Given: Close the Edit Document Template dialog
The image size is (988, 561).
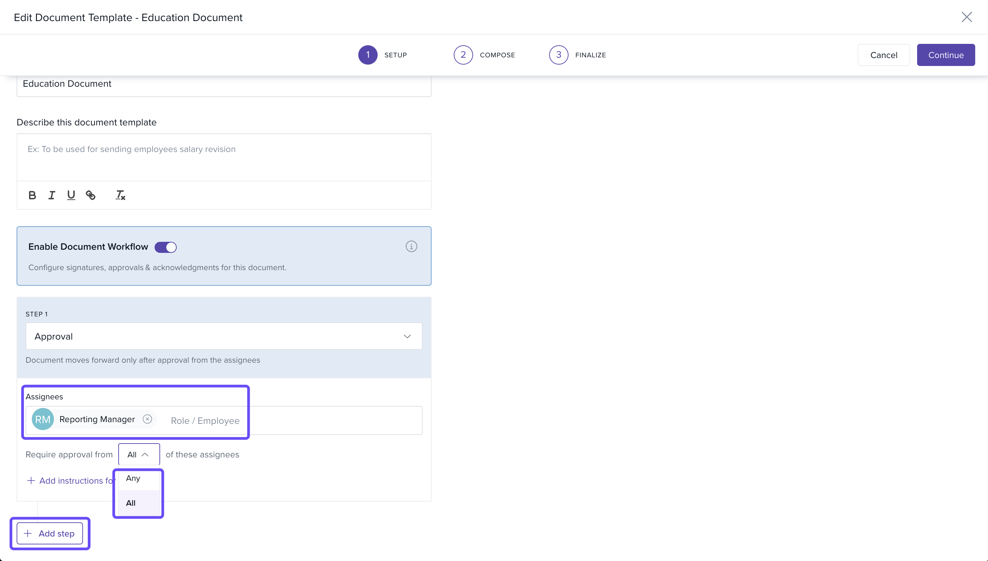Looking at the screenshot, I should click(967, 17).
